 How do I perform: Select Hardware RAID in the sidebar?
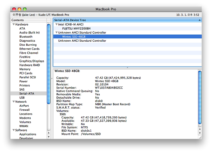click(x=30, y=65)
